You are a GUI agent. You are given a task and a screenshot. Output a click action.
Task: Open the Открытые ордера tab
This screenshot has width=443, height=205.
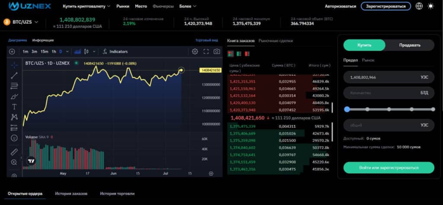25,194
